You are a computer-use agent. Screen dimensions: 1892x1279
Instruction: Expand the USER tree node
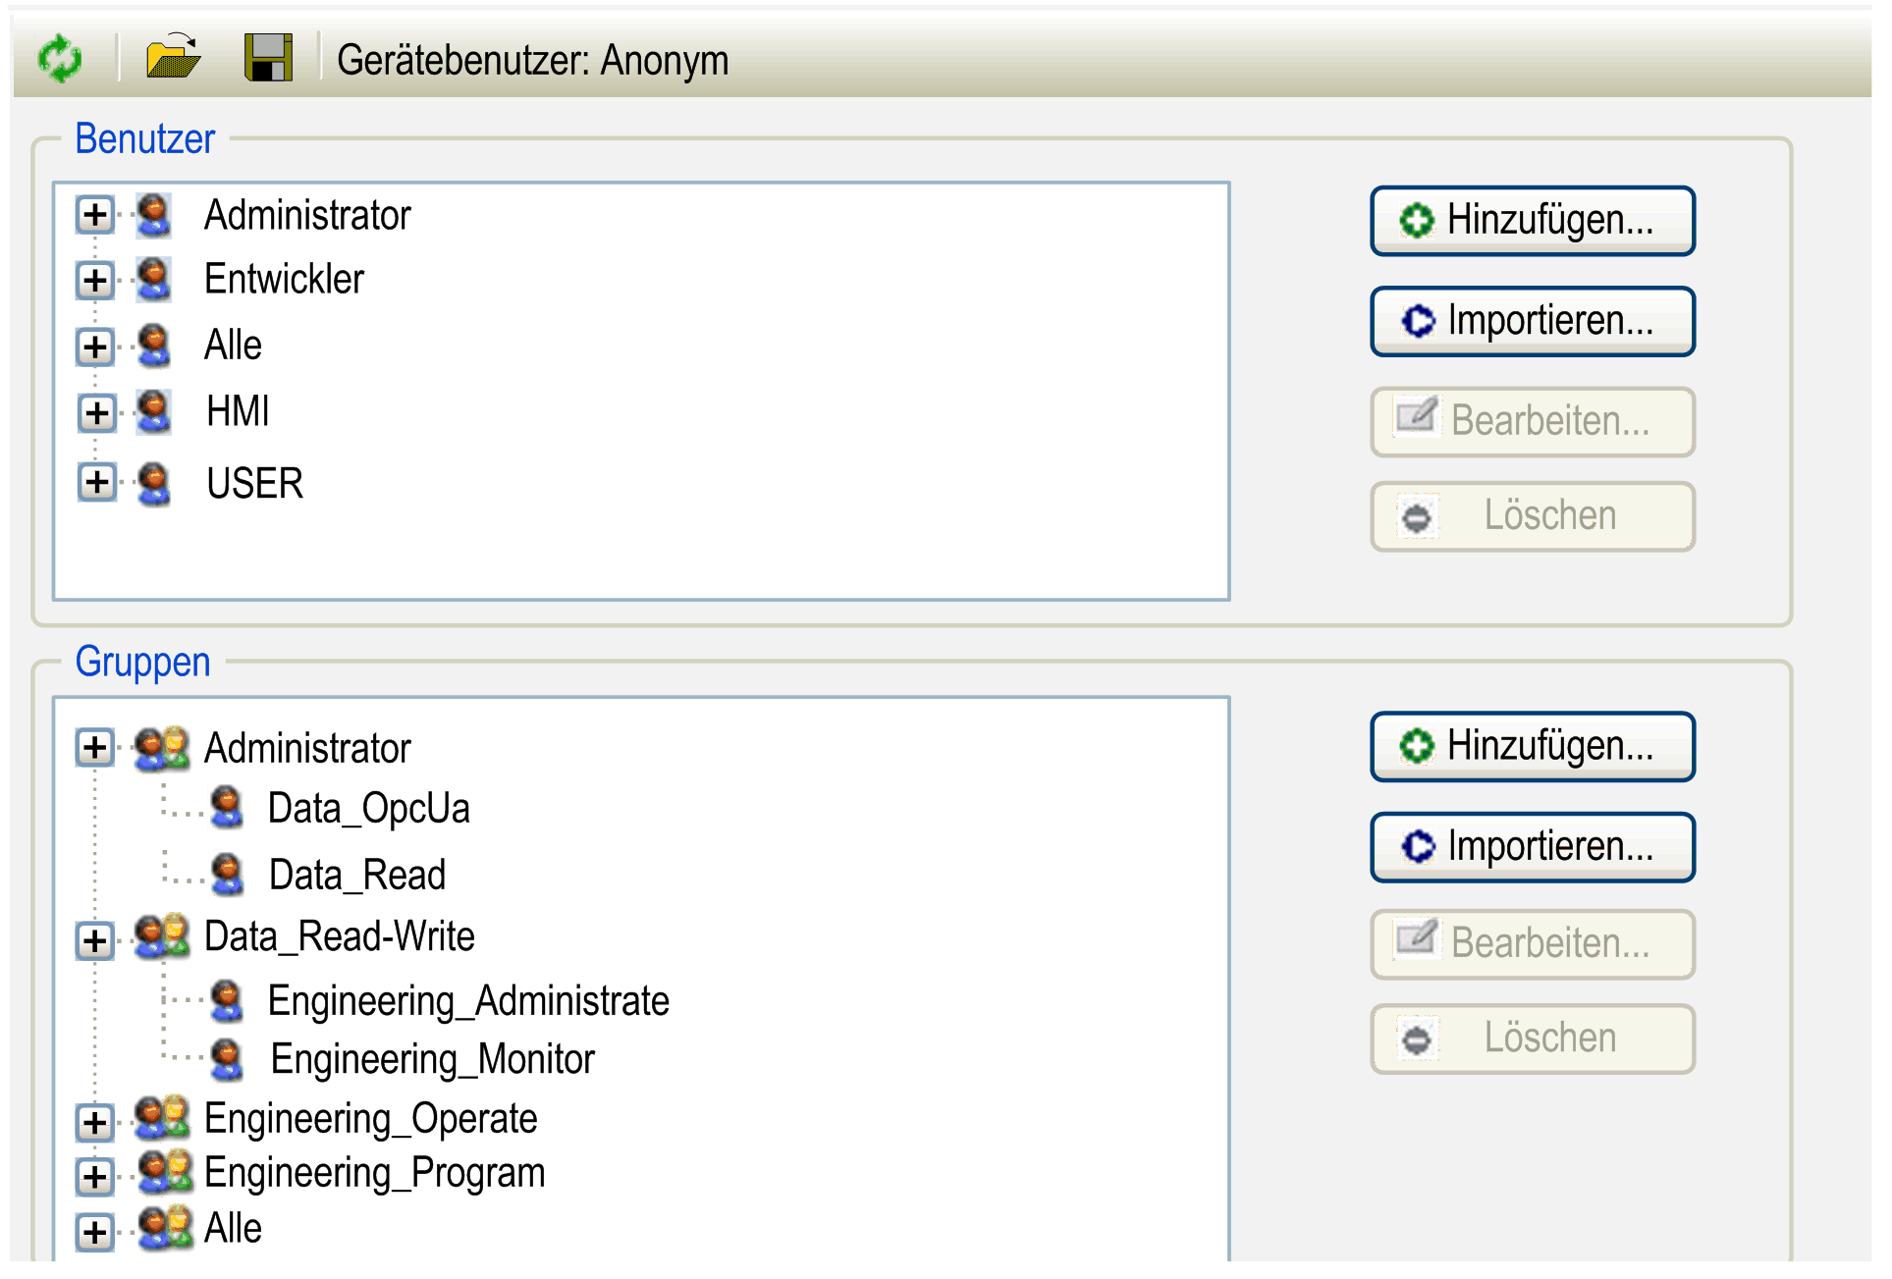(96, 482)
